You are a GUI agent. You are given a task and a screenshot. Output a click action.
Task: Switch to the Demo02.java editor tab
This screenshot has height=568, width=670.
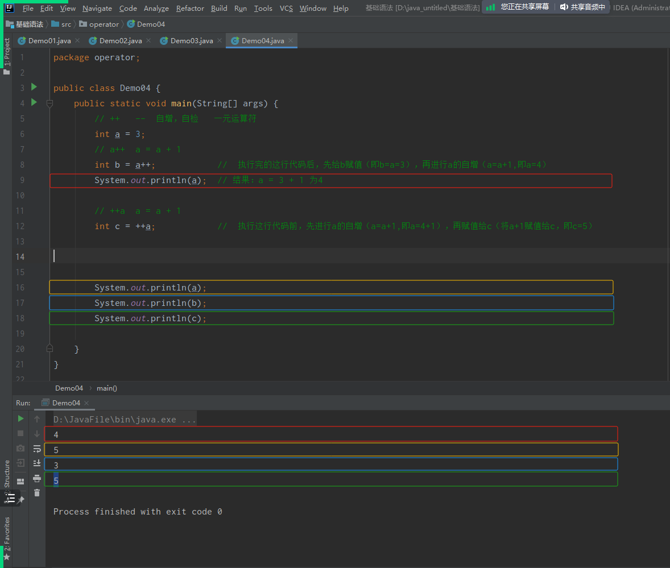pyautogui.click(x=120, y=40)
